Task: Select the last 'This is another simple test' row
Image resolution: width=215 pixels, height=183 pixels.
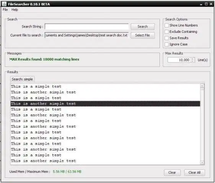Action: coord(105,161)
